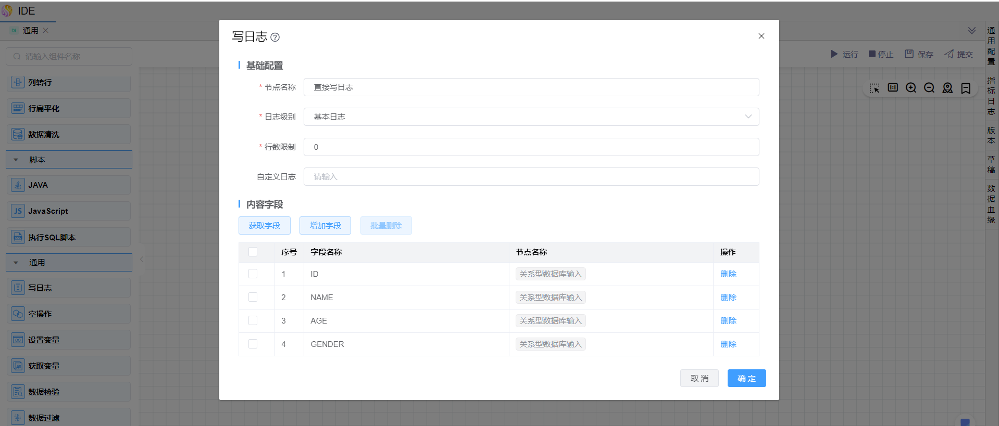Click the 自定义日志 input field
The width and height of the screenshot is (999, 426).
click(x=531, y=177)
